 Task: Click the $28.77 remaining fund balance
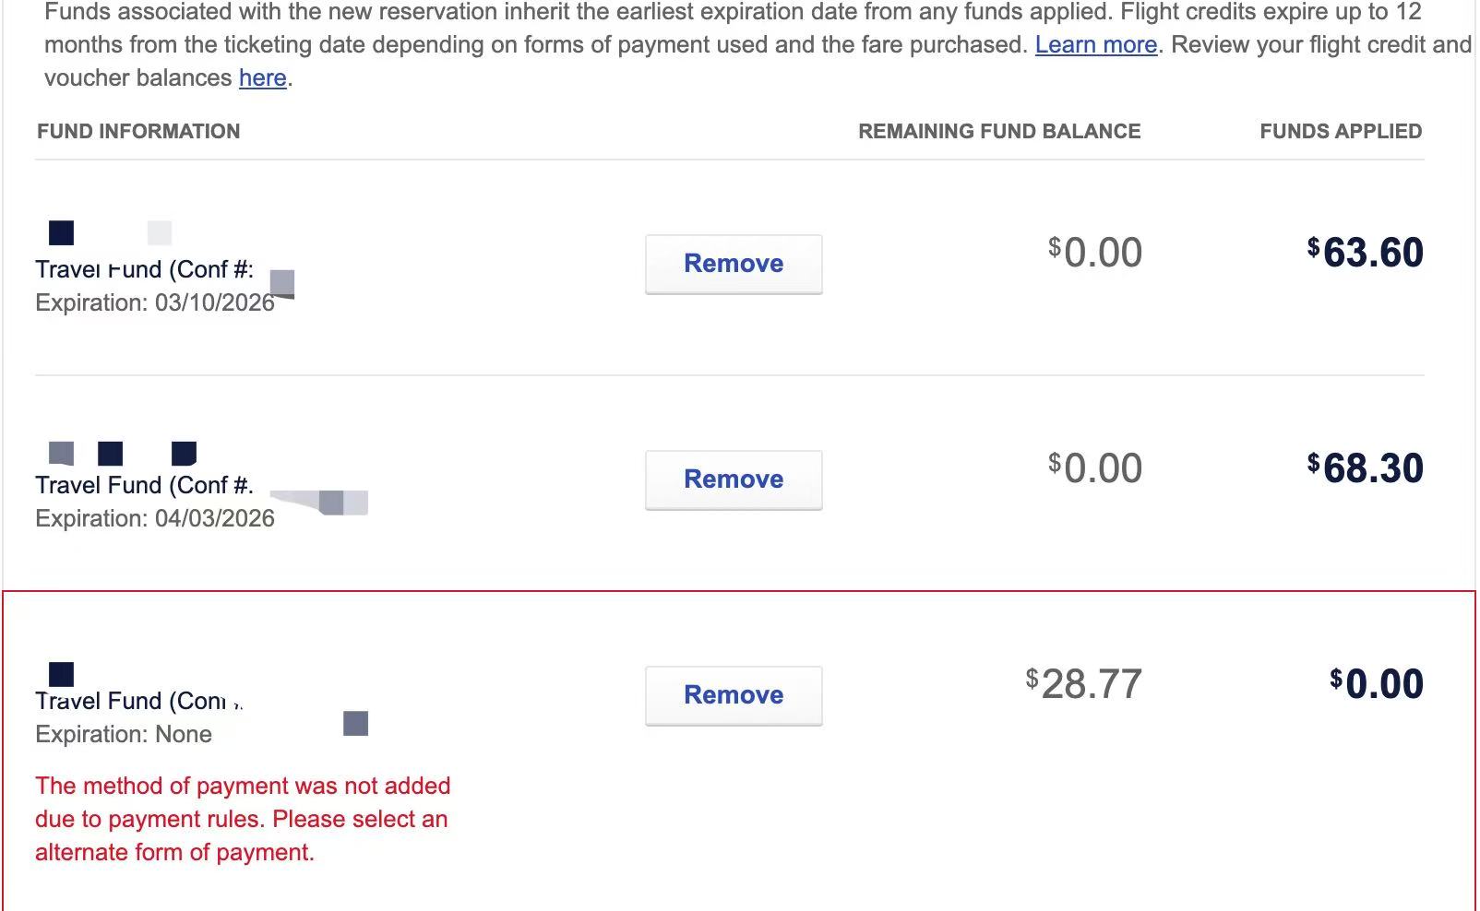tap(1084, 684)
